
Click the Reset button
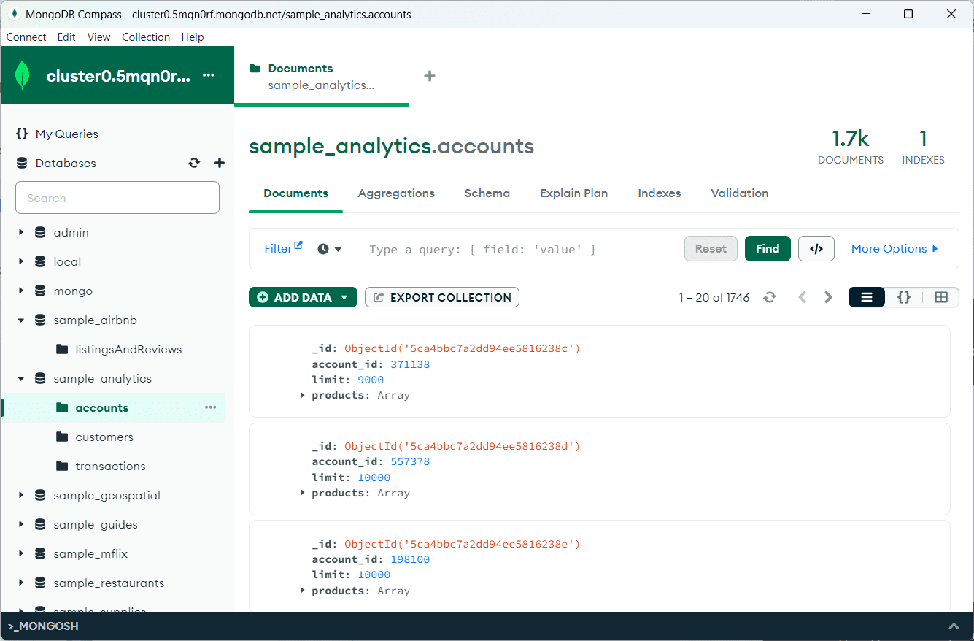(x=711, y=248)
